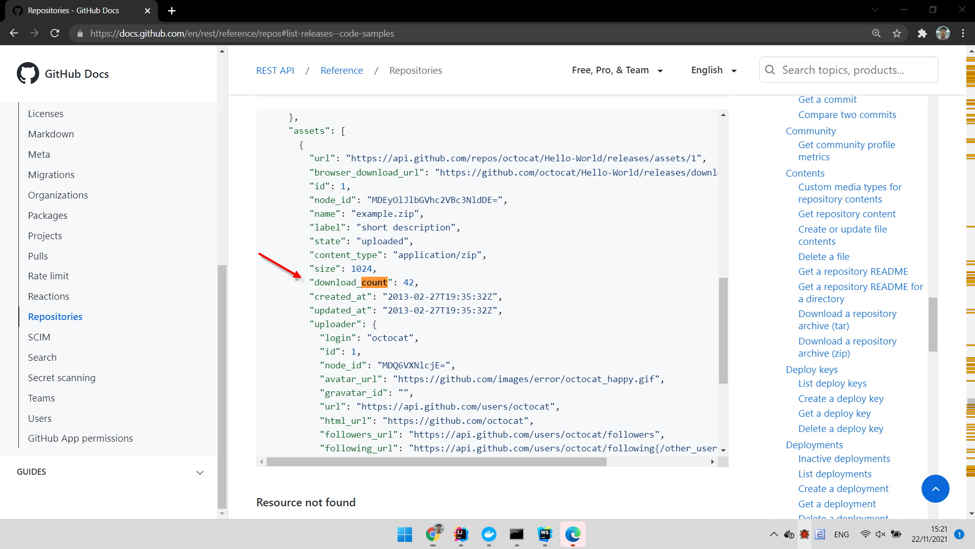Open the Windows Start menu
The height and width of the screenshot is (549, 975).
[x=405, y=534]
